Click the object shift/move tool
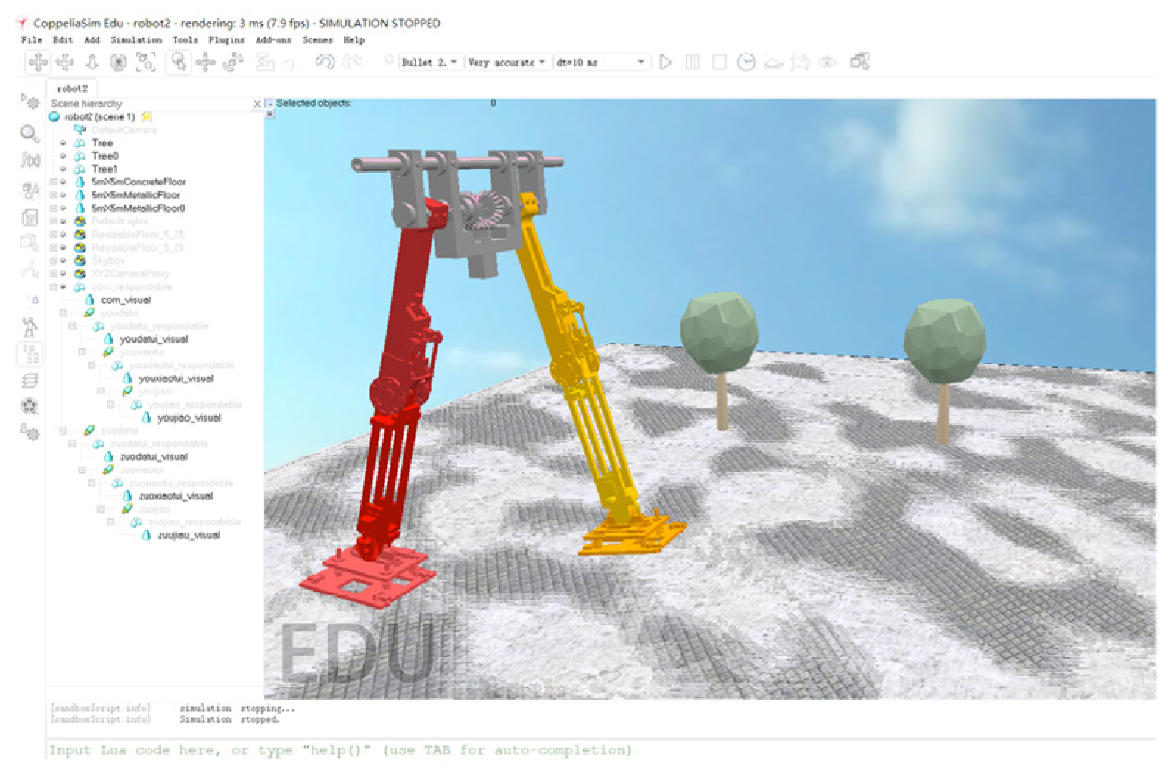Viewport: 1168px width, 780px height. [205, 63]
